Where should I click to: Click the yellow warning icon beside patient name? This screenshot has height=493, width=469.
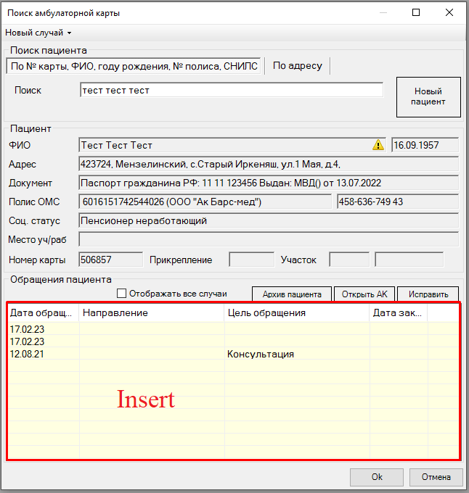[x=378, y=145]
